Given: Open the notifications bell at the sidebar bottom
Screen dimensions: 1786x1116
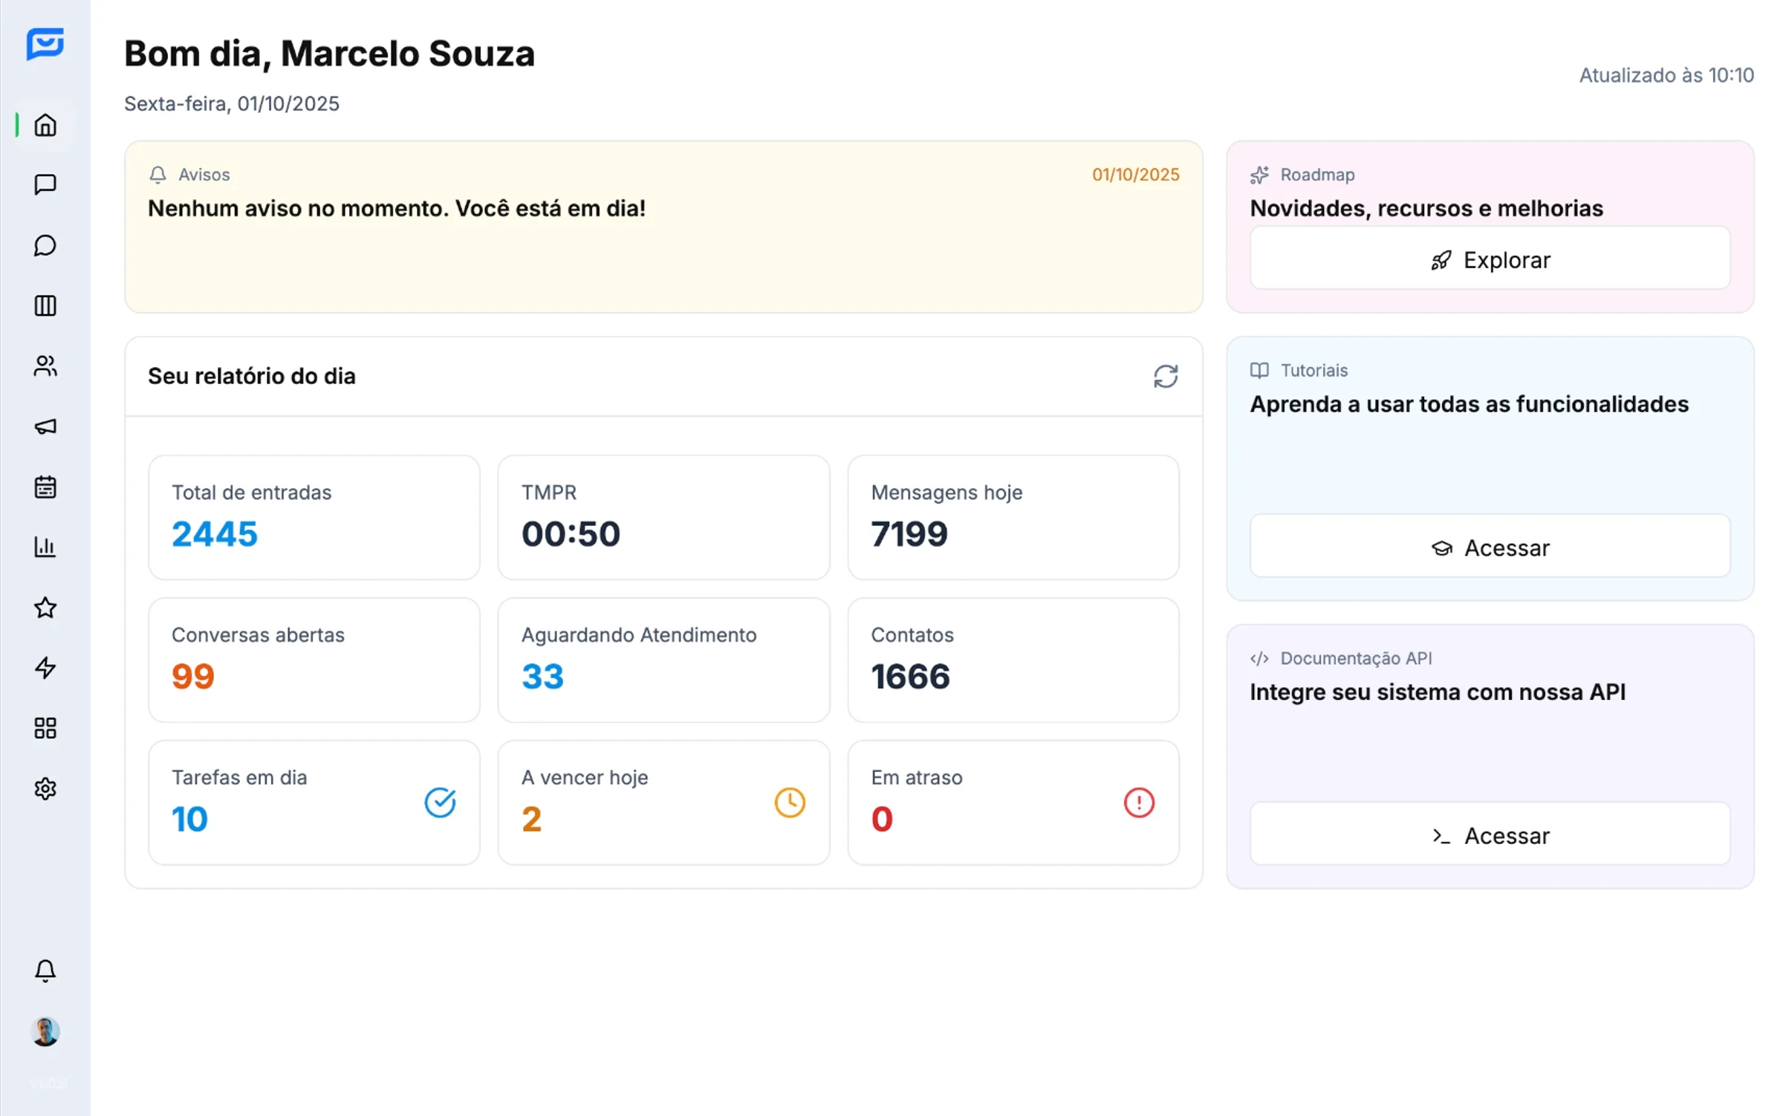Looking at the screenshot, I should tap(45, 970).
